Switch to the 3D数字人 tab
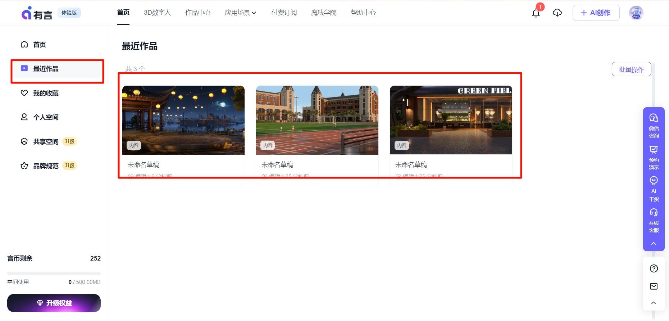Viewport: 669px width, 321px height. coord(157,13)
